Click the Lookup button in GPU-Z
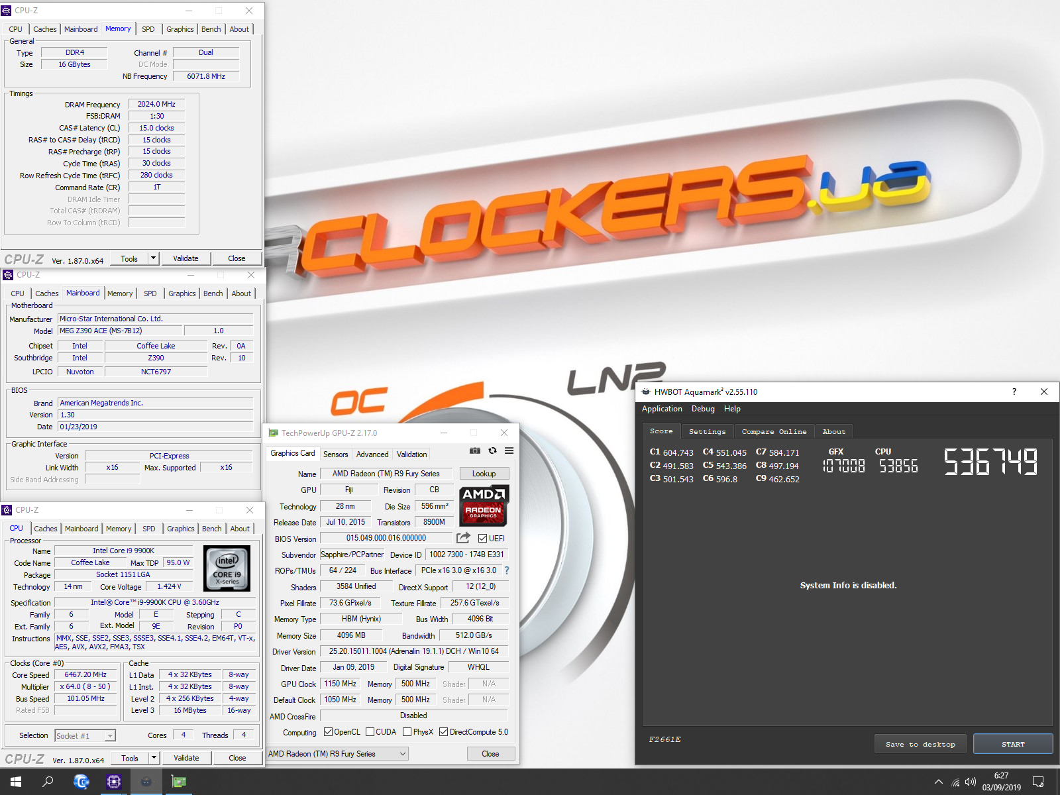 point(484,474)
